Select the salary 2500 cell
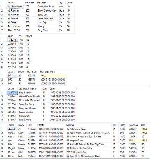Viewport: 150px width, 159px height. [x=123, y=141]
